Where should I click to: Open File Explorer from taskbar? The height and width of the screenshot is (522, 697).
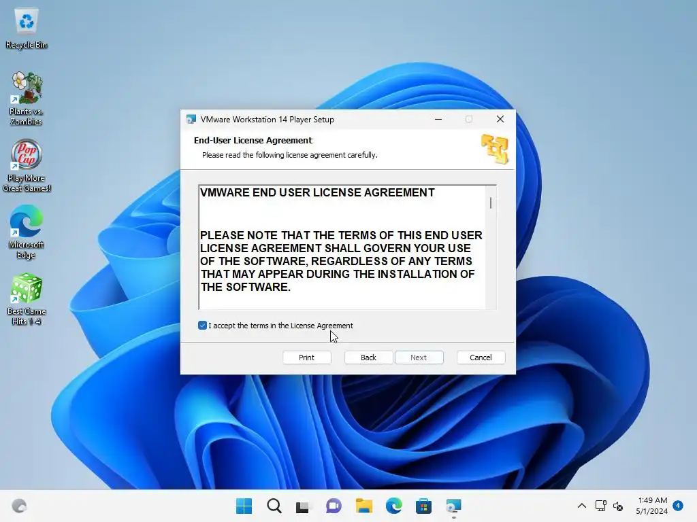pos(363,506)
